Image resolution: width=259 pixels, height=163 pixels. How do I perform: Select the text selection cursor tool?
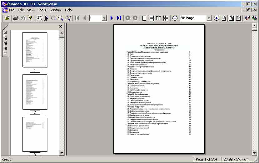point(47,18)
